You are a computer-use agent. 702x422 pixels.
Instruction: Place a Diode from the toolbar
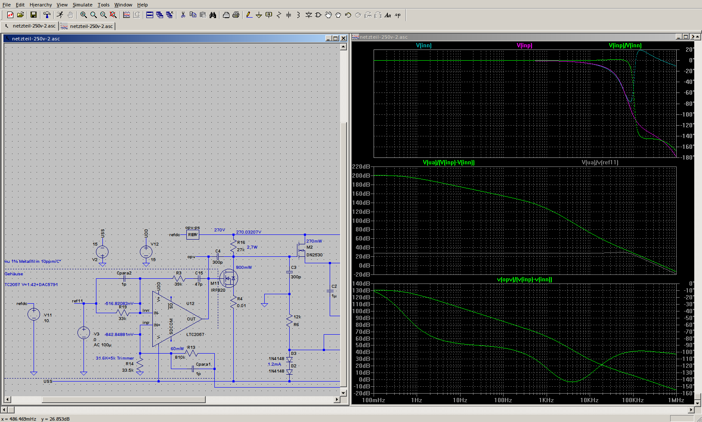309,15
